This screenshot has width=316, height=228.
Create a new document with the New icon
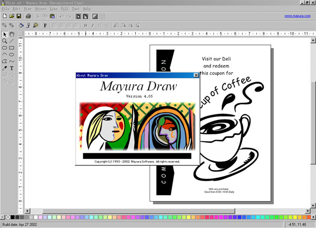click(5, 16)
